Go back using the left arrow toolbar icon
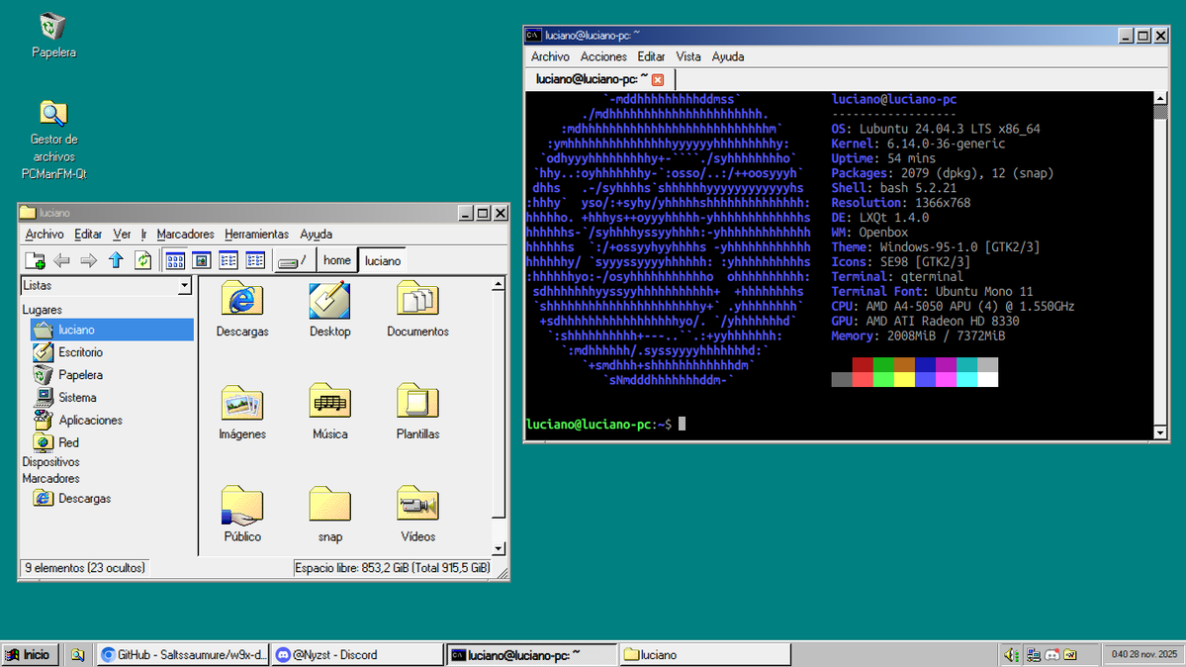This screenshot has height=667, width=1186. (61, 260)
